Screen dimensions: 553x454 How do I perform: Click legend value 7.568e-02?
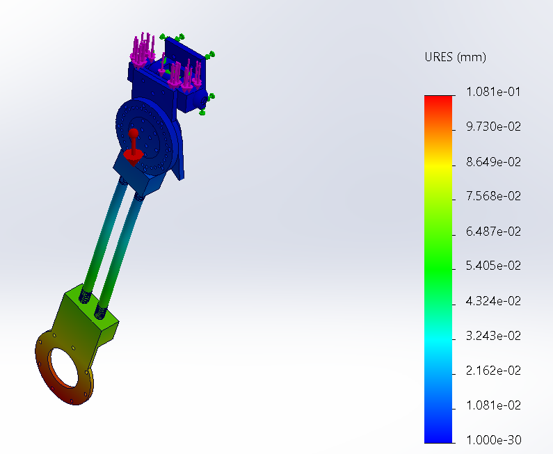493,196
